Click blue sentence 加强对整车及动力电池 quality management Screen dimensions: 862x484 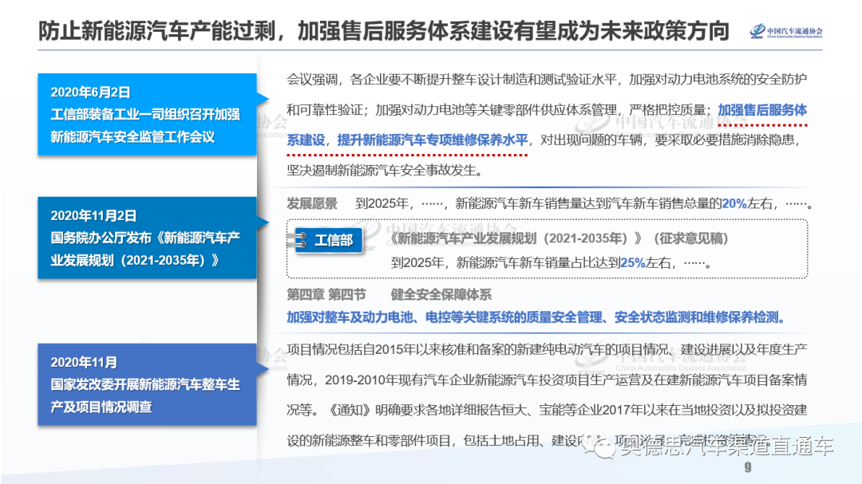[536, 317]
